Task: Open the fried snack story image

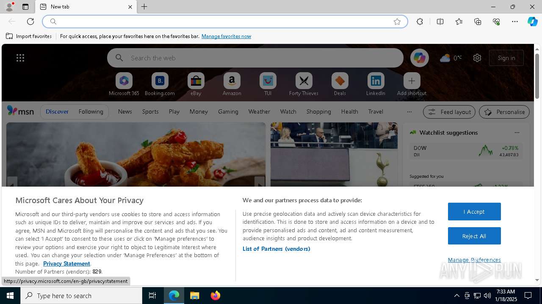Action: point(136,155)
